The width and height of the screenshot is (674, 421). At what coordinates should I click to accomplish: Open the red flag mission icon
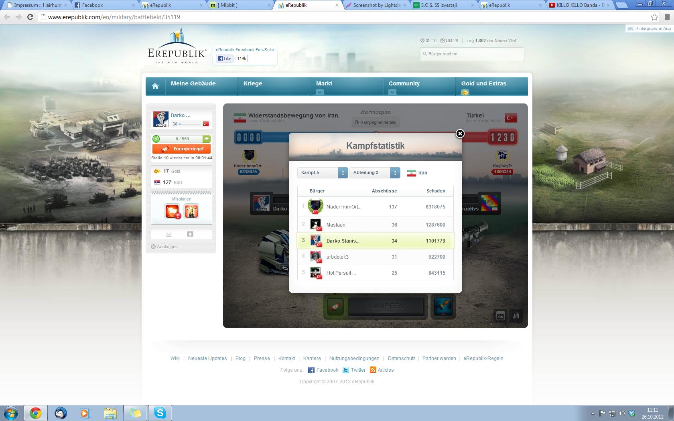tap(173, 211)
